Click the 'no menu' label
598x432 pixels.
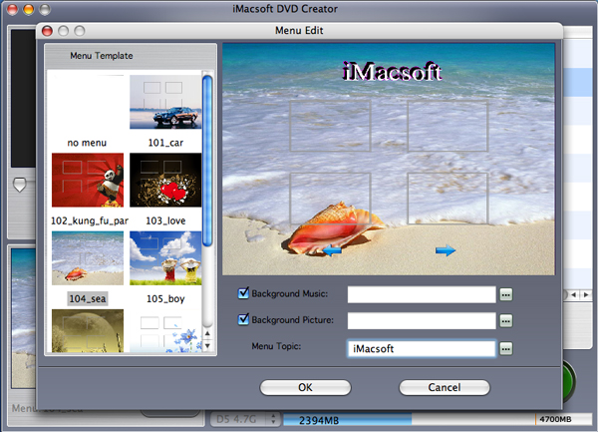pyautogui.click(x=87, y=143)
